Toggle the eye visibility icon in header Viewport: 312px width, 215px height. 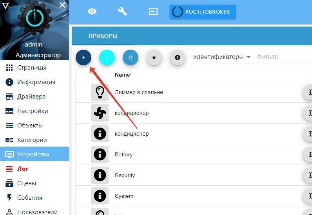[x=92, y=11]
